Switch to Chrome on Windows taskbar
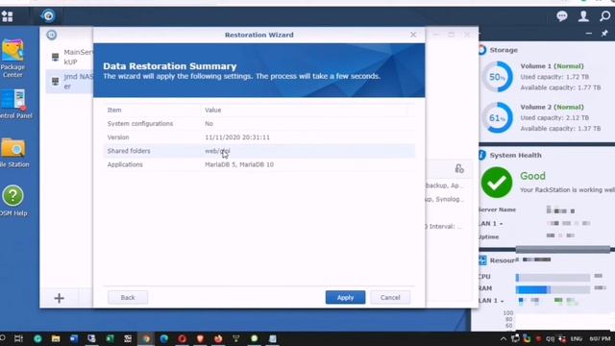Viewport: 615px width, 346px height. coord(146,338)
